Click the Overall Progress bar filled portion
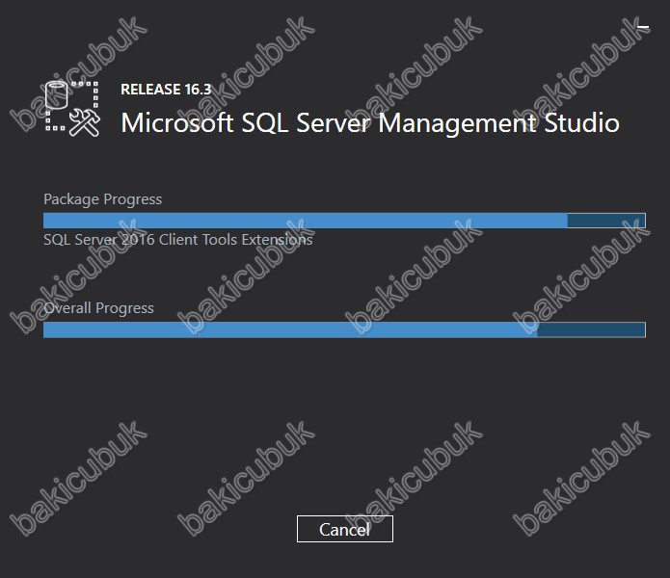This screenshot has height=578, width=670. pyautogui.click(x=290, y=329)
